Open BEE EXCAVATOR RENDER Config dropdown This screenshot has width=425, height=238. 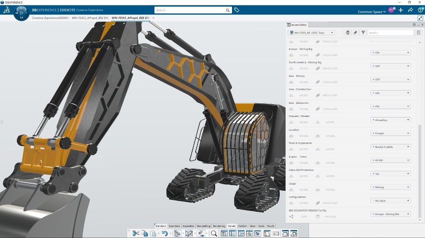pos(390,214)
